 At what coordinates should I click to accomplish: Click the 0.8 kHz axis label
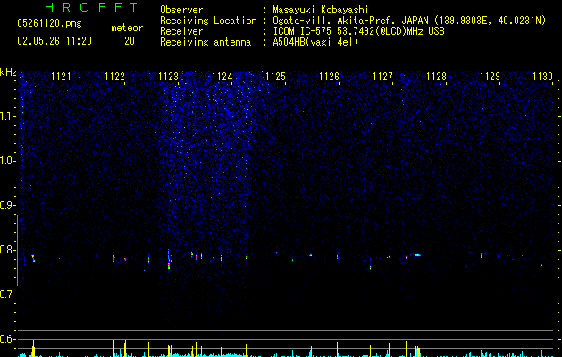point(7,250)
